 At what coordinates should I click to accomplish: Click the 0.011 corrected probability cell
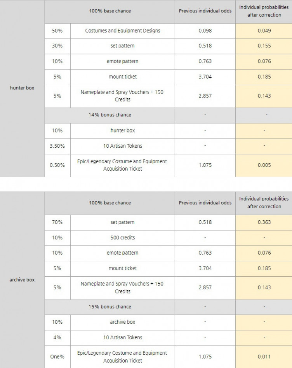[x=264, y=357]
